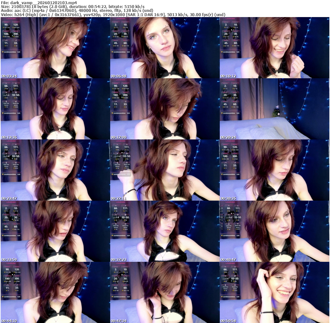Image resolution: width=330 pixels, height=323 pixels.
Task: Click the thumbnail stamped 00:23:47
Action: (x=55, y=170)
